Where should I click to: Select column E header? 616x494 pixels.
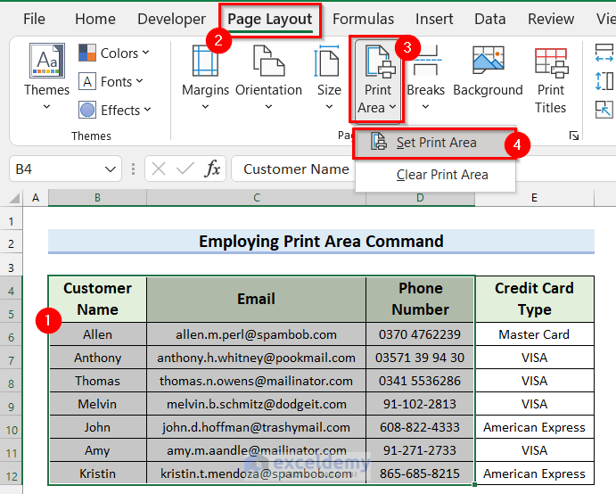(x=534, y=198)
